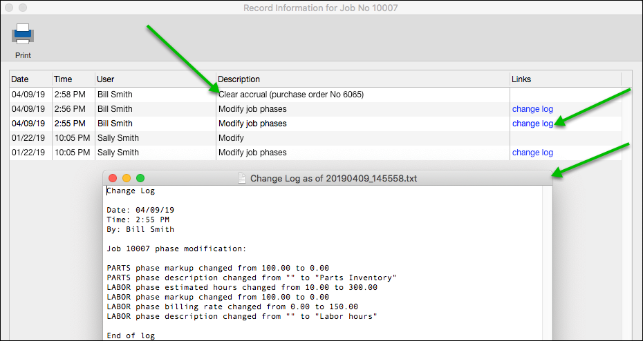Select the Clear accrual purchase order 6065 row

tap(291, 95)
